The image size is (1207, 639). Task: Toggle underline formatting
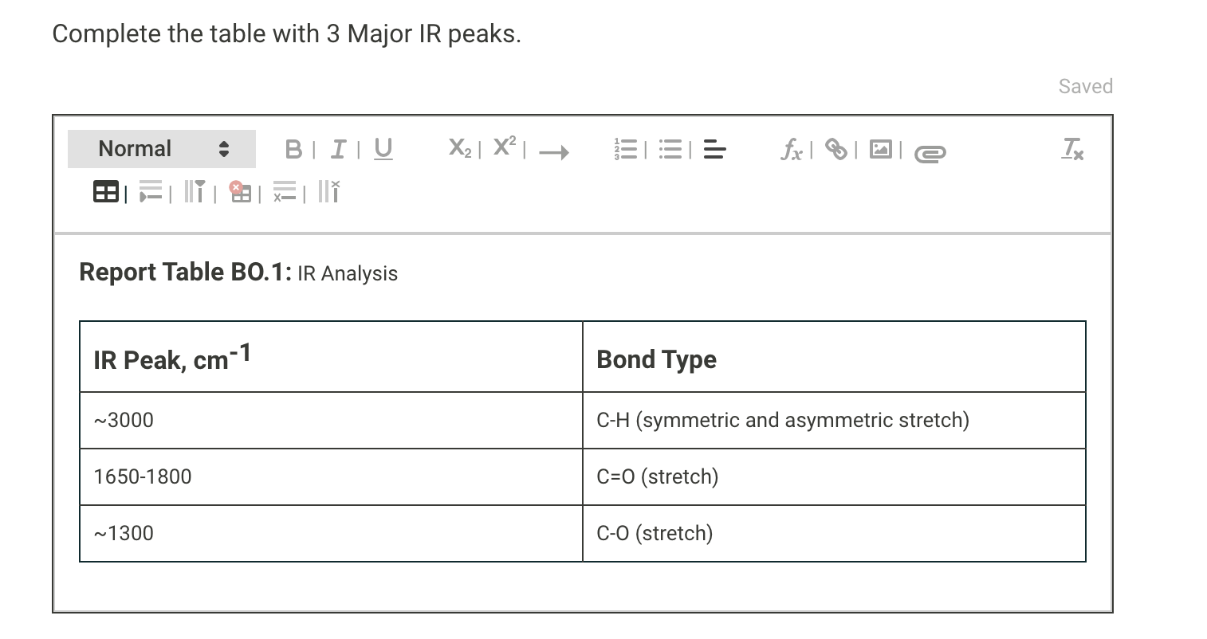pos(382,148)
